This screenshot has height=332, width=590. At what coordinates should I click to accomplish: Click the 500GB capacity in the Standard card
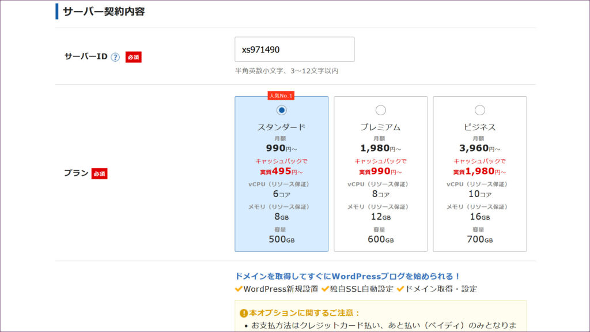tap(282, 239)
